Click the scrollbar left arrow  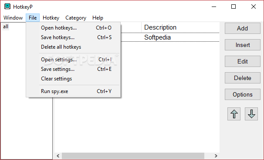click(x=58, y=156)
